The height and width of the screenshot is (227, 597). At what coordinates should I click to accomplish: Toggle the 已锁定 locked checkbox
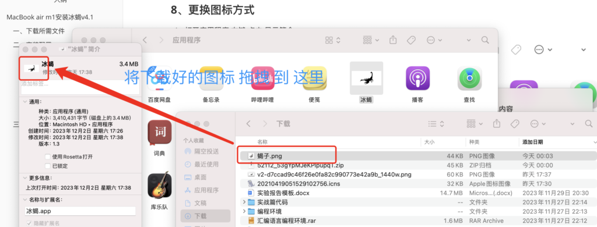point(48,166)
